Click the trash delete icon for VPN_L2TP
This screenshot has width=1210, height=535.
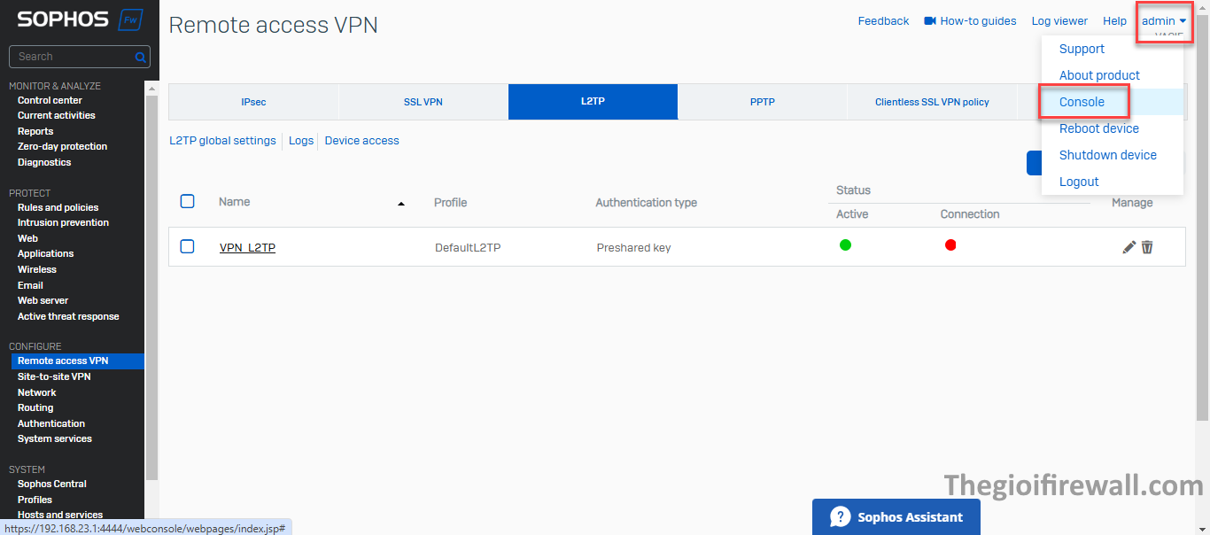click(1147, 247)
